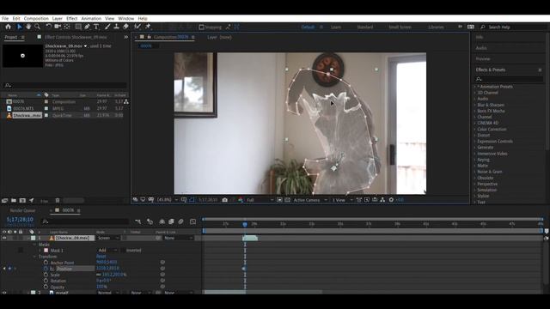Select the Hand tool
The image size is (550, 309).
[28, 27]
